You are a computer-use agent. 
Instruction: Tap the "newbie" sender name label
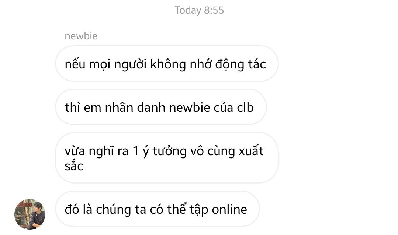coord(81,36)
